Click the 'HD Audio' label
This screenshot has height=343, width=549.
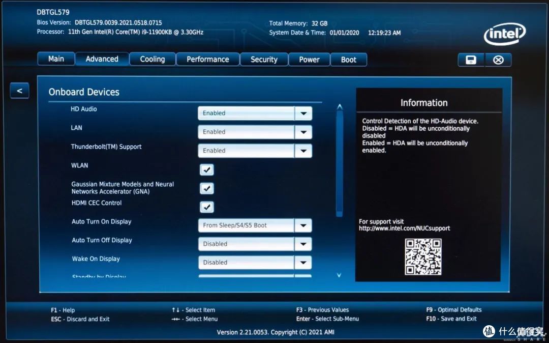point(84,109)
